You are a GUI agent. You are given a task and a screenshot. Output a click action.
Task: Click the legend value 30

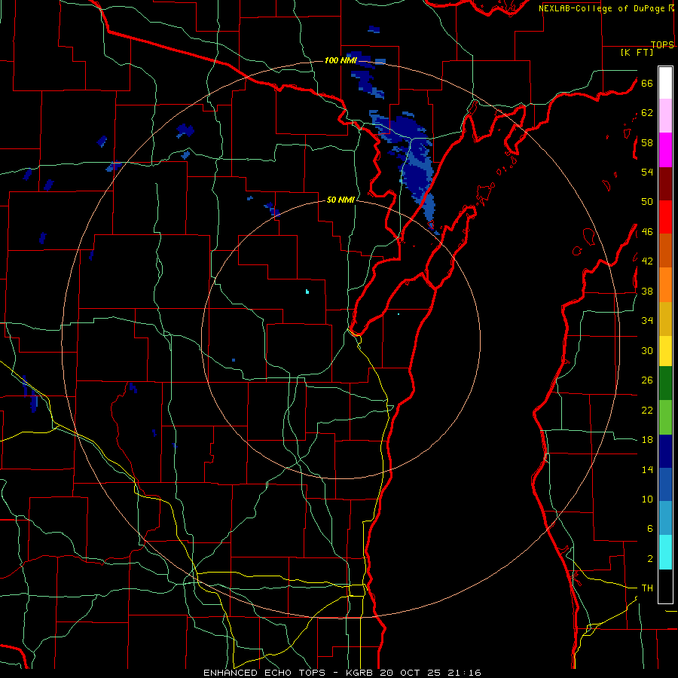tap(647, 350)
